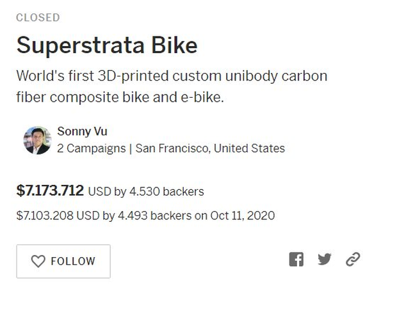The image size is (397, 328).
Task: Click the FOLLOW button
Action: (x=63, y=262)
